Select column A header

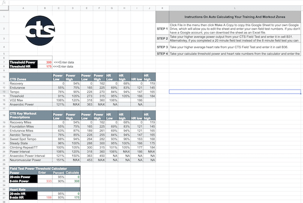23,8
